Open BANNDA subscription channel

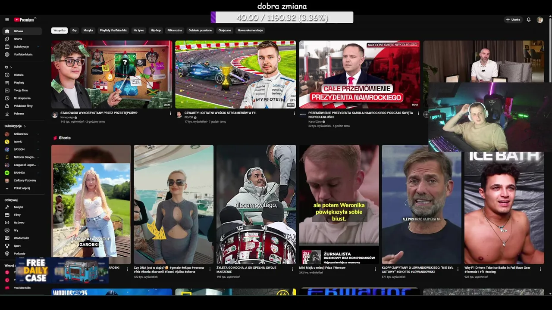pyautogui.click(x=22, y=173)
